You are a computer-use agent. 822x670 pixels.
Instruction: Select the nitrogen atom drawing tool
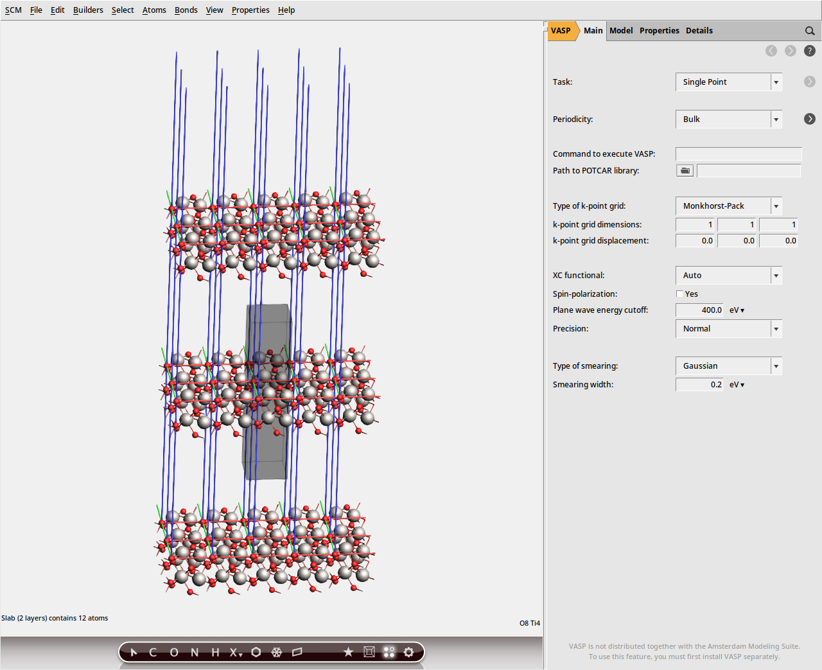tap(194, 652)
